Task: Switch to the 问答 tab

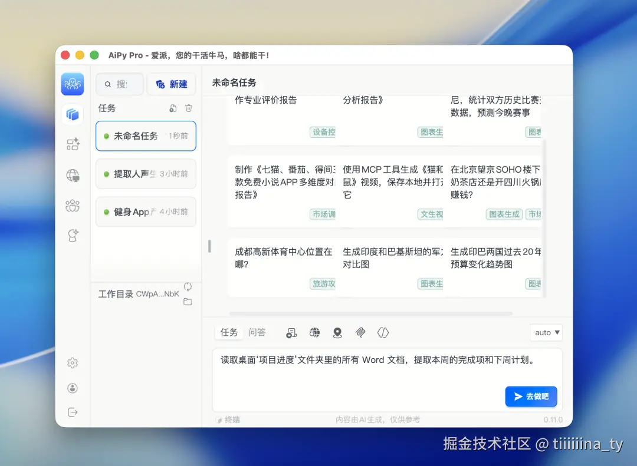Action: [258, 332]
